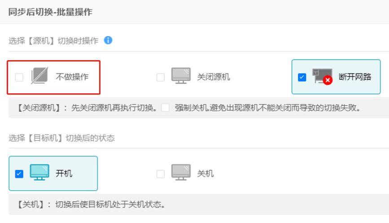Choose the 关闭源机 option label
This screenshot has height=223, width=389.
(x=214, y=77)
